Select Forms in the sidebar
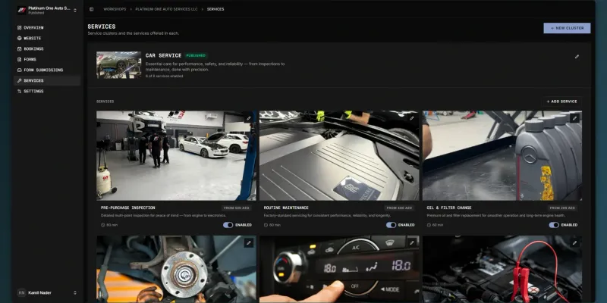Image resolution: width=607 pixels, height=303 pixels. 47,60
